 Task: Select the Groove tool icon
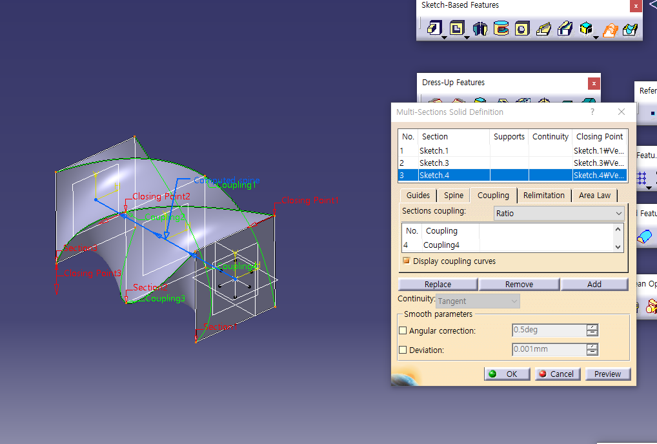coord(501,28)
